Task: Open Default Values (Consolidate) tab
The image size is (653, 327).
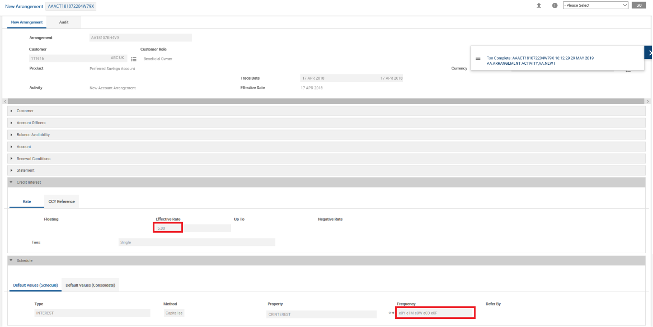Action: [90, 285]
